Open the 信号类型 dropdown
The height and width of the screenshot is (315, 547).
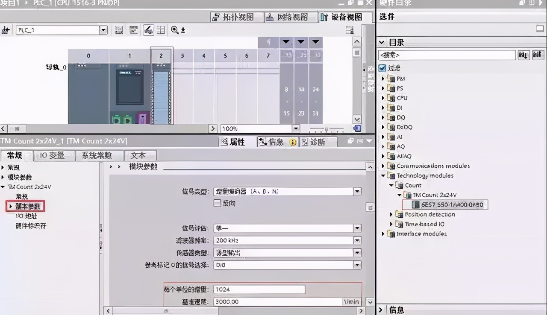click(357, 191)
